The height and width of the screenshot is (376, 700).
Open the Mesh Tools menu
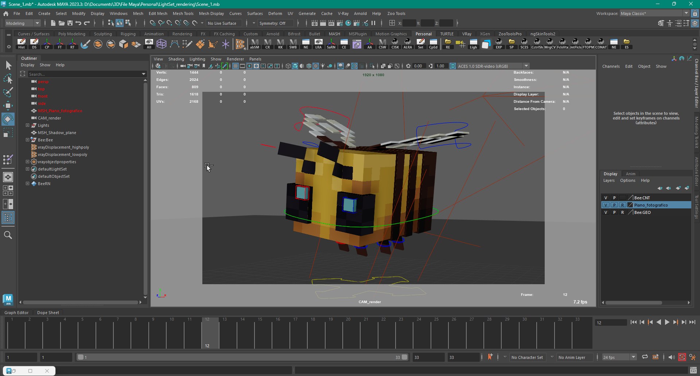[183, 13]
